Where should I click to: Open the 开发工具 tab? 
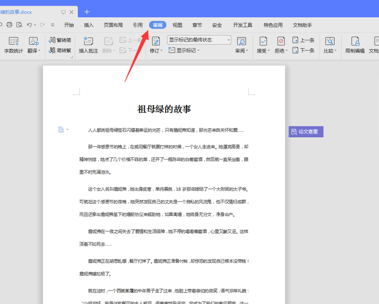pyautogui.click(x=243, y=25)
